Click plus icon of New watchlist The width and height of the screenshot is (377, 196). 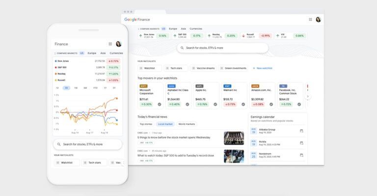click(254, 69)
